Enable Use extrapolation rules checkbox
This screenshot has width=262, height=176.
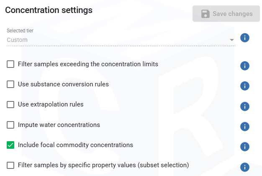pos(10,104)
